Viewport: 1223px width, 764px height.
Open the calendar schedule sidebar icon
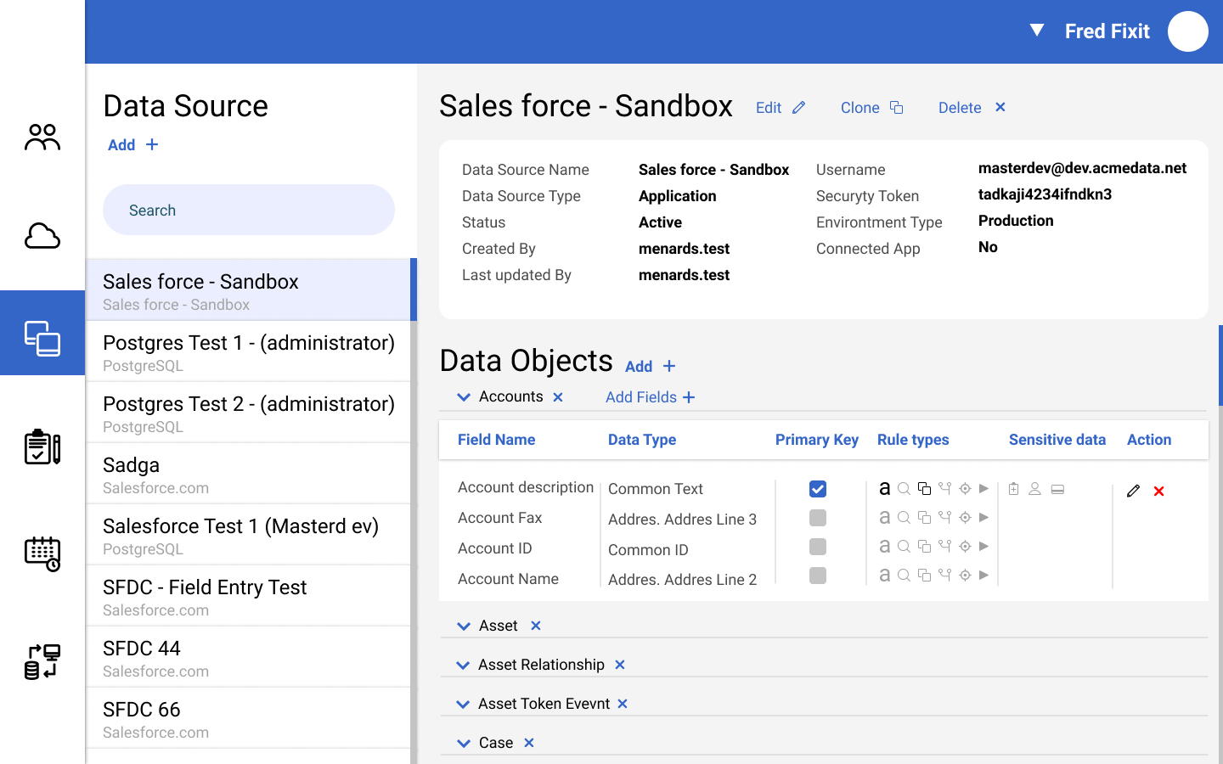[x=42, y=553]
